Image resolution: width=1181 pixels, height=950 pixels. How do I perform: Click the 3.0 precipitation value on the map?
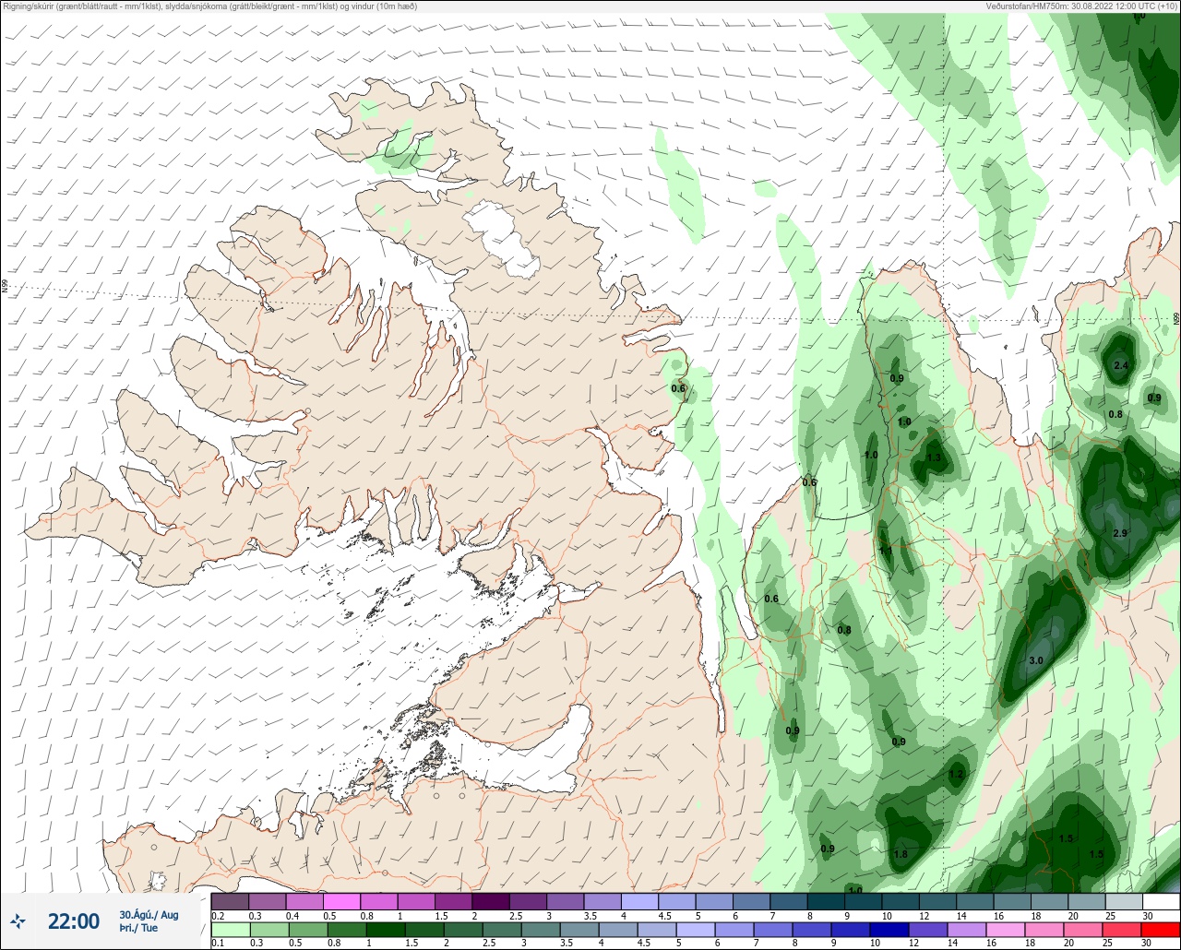coord(1036,660)
